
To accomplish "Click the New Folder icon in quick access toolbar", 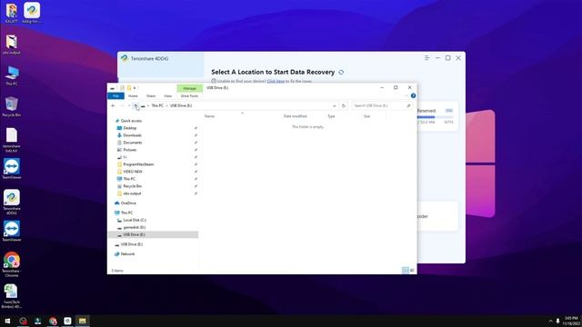I will tap(129, 88).
